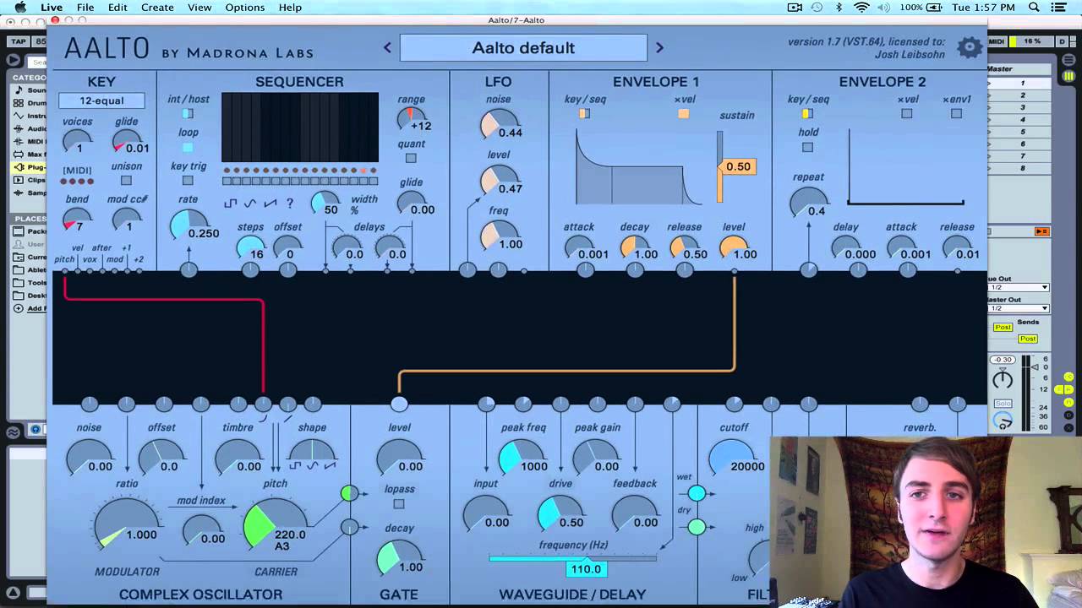Open the Help menu
Viewport: 1082px width, 608px height.
click(x=290, y=8)
